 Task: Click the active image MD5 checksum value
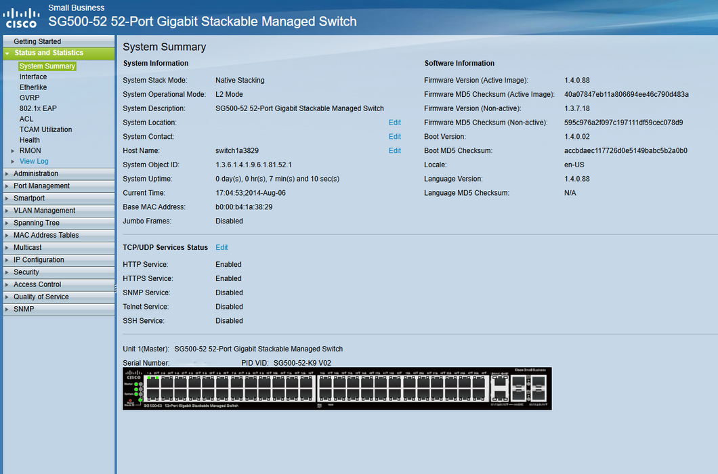coord(627,94)
